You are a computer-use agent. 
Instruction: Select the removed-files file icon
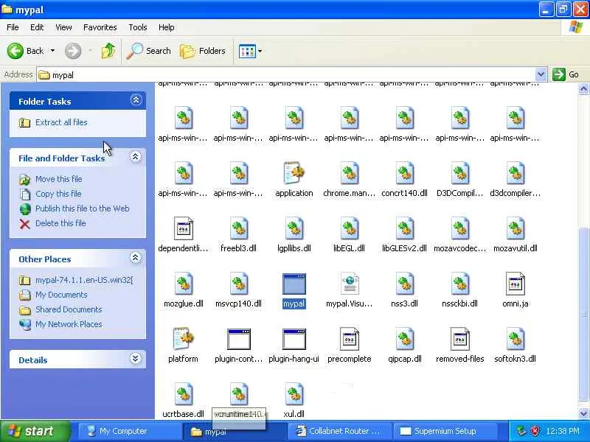(459, 339)
